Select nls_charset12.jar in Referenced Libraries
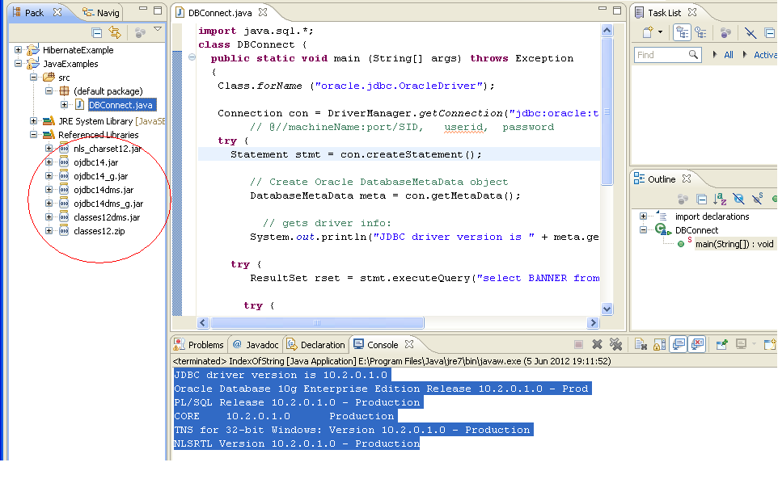Screen dimensions: 778x496 point(108,149)
